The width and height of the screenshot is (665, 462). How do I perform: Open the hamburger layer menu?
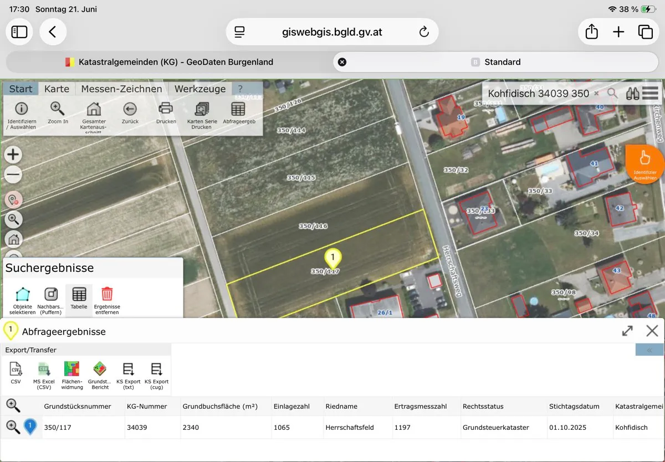coord(650,93)
